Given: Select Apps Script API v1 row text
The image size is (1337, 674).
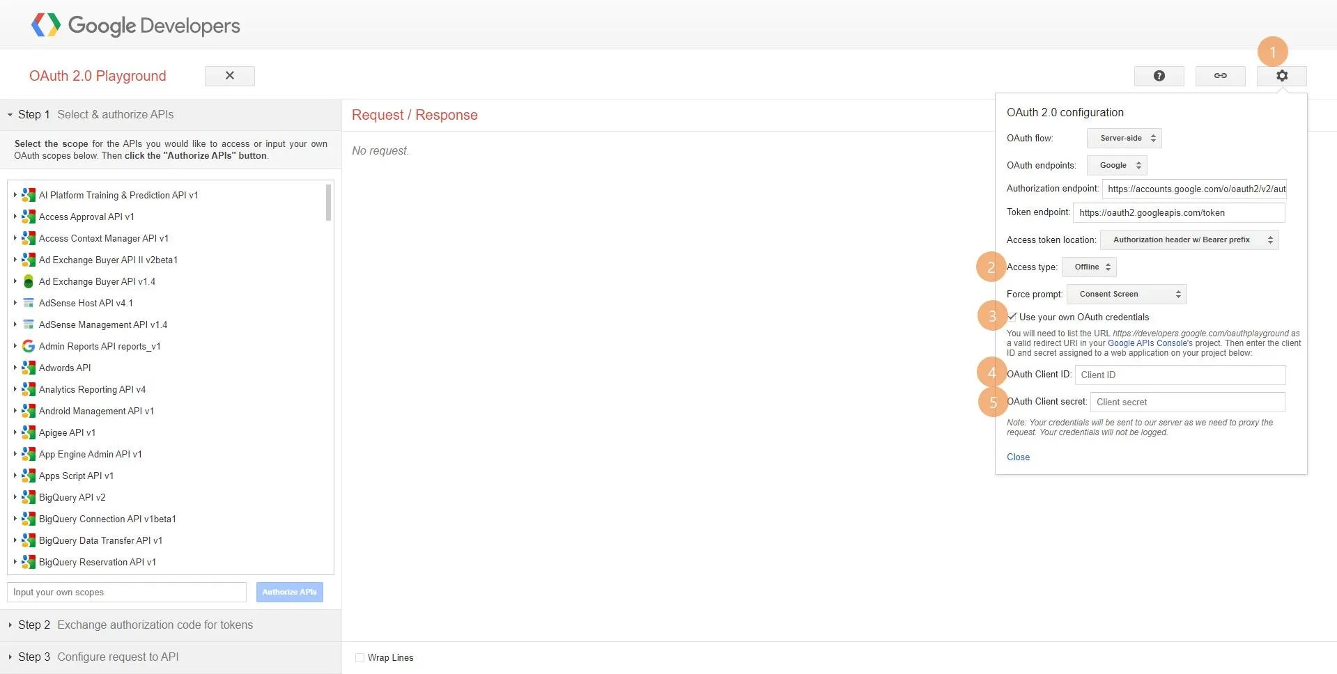Looking at the screenshot, I should coord(76,476).
